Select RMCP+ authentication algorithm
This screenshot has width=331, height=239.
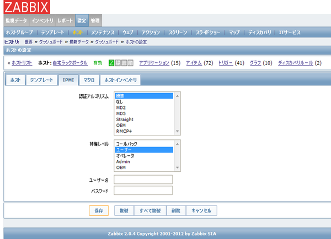[x=144, y=131]
